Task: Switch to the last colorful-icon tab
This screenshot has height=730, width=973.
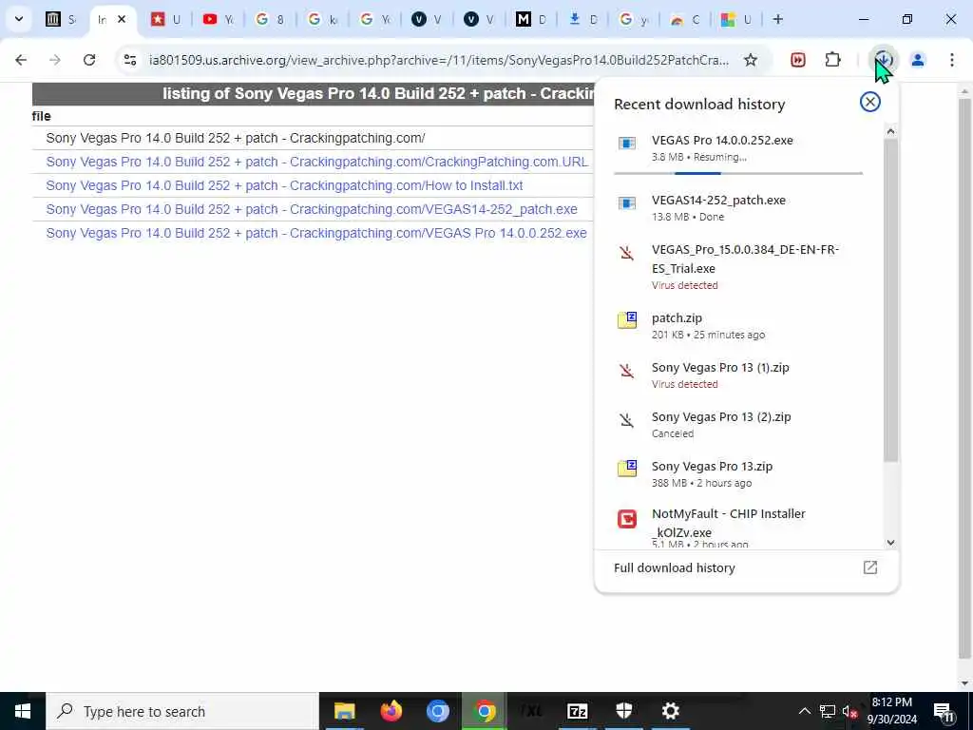Action: pyautogui.click(x=736, y=19)
